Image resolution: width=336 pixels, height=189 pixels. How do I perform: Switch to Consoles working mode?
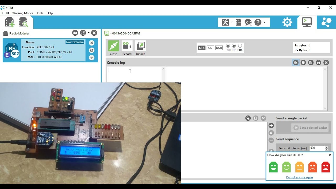tap(307, 22)
